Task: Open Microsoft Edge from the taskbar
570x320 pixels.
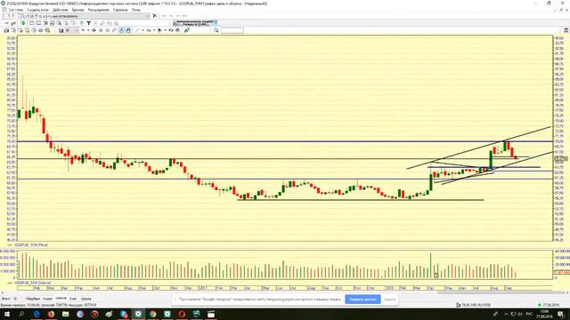Action: click(x=37, y=314)
